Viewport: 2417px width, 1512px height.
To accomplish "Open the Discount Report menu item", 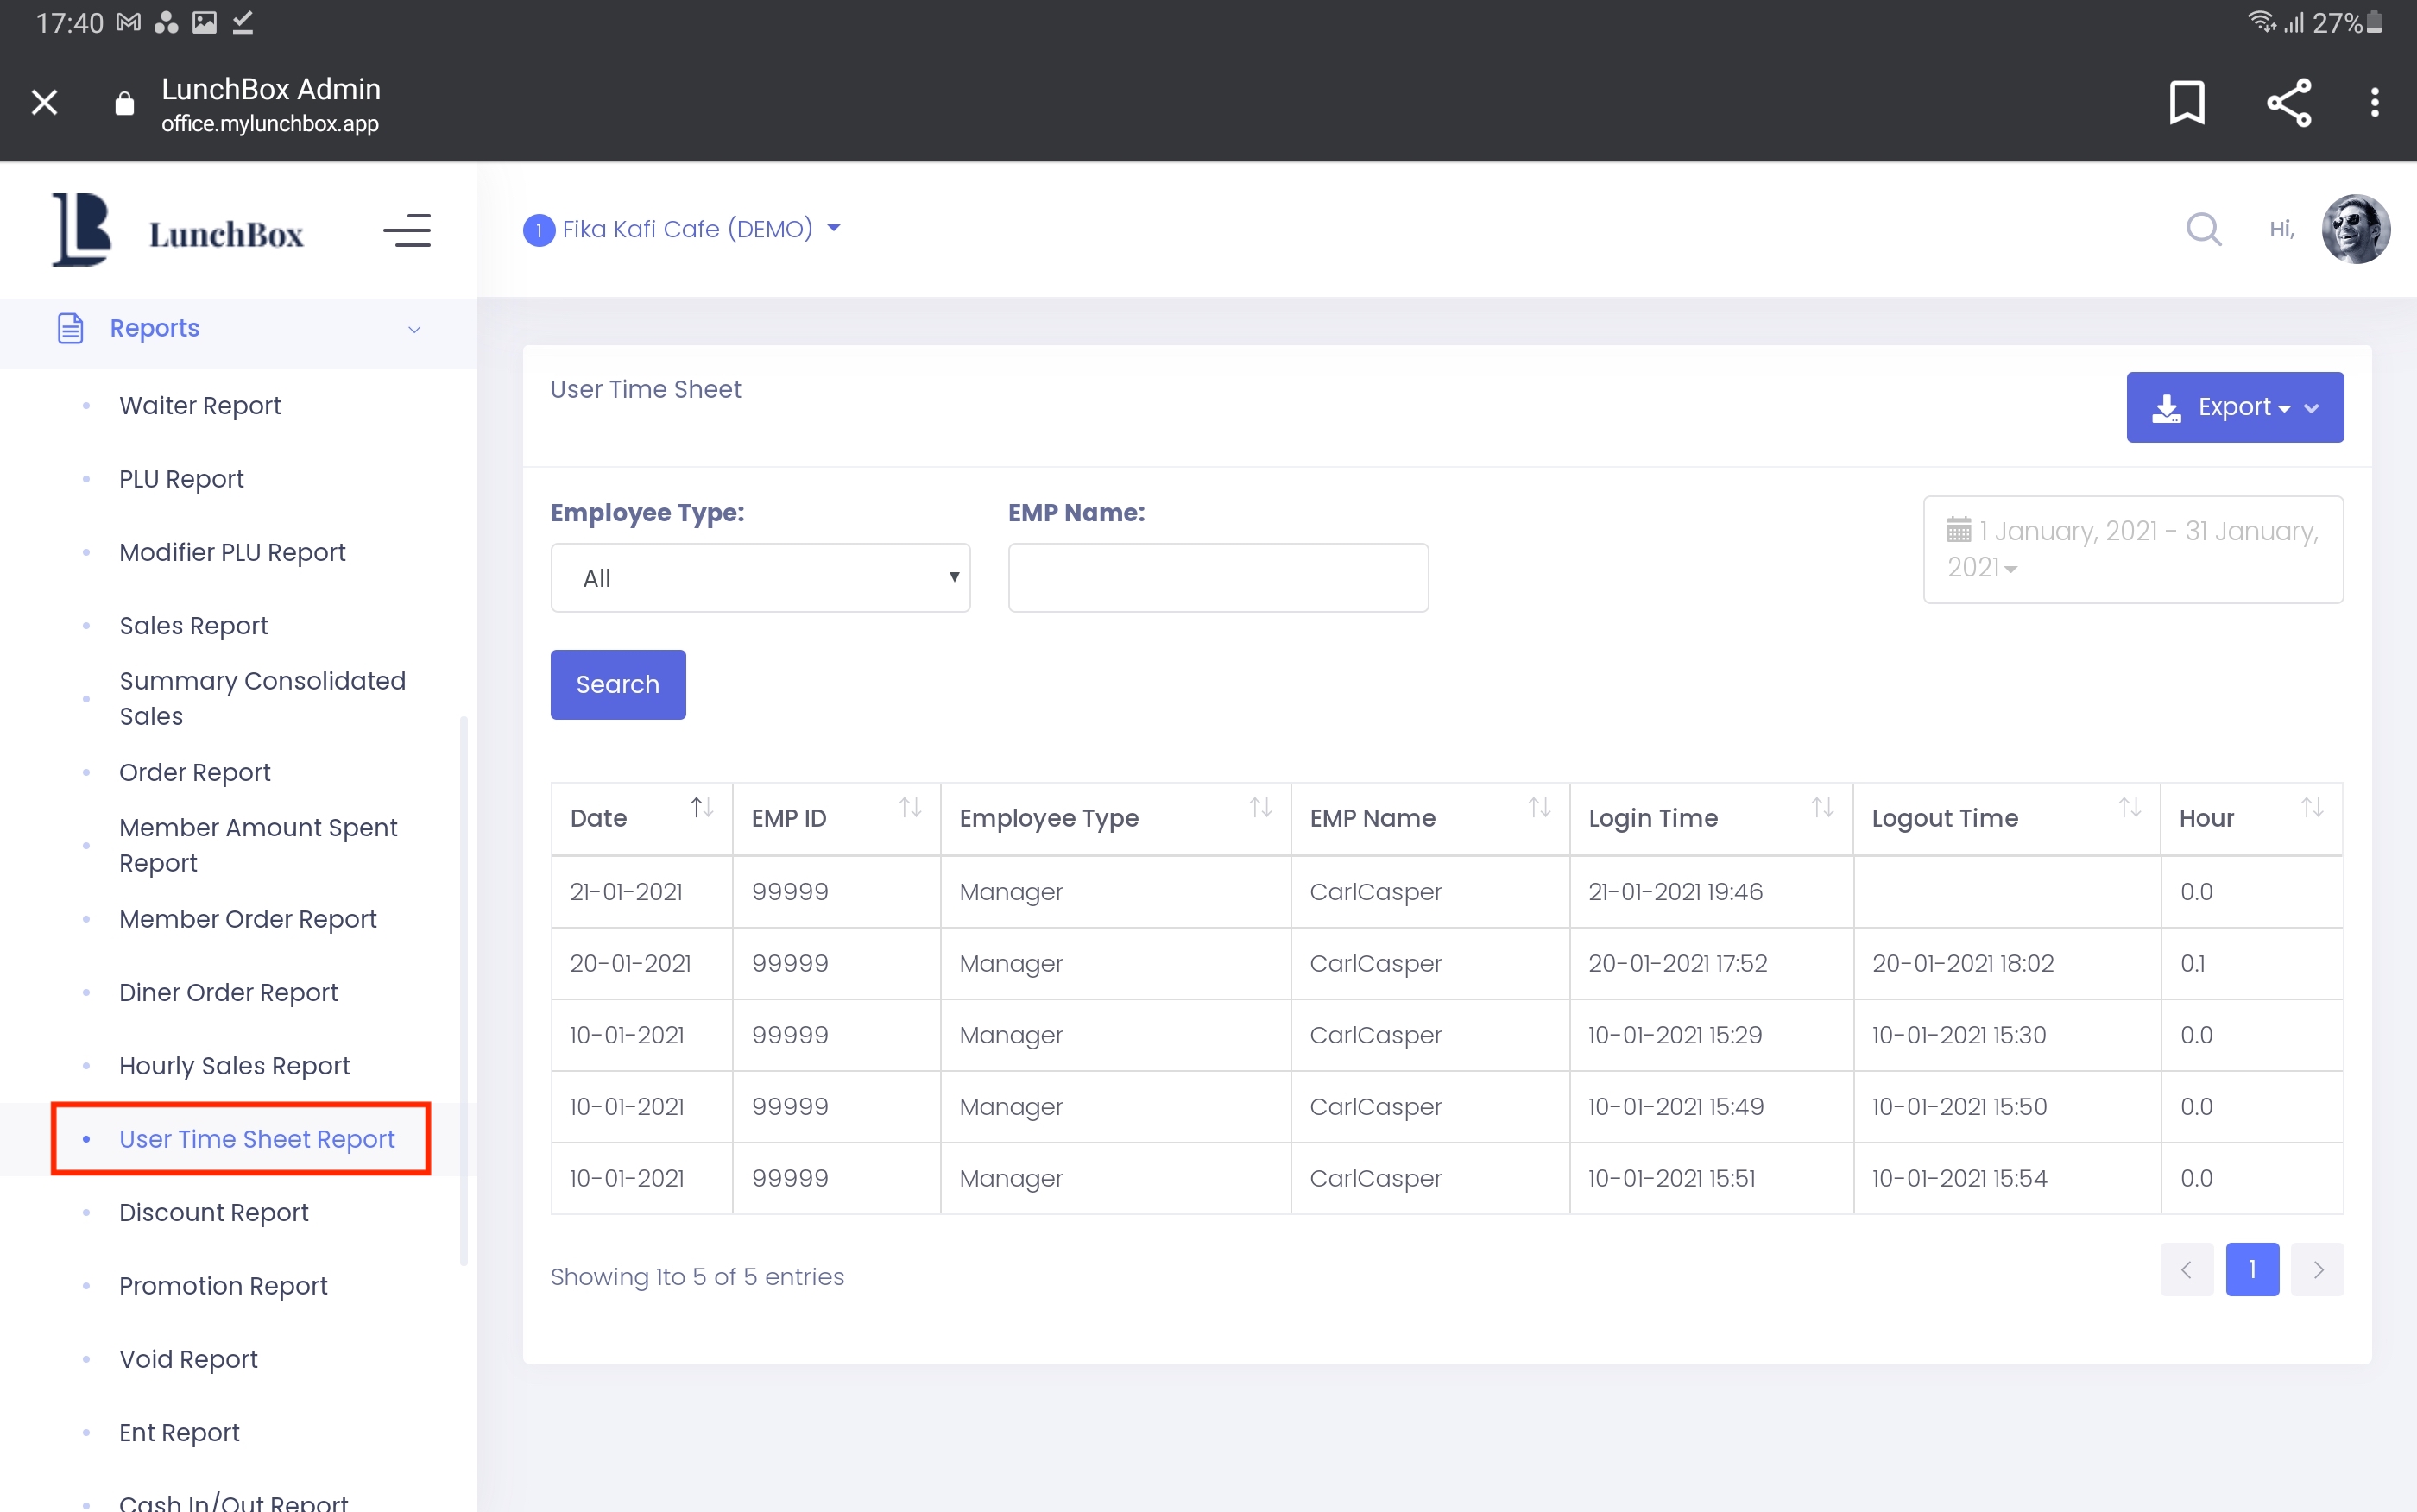I will [214, 1212].
